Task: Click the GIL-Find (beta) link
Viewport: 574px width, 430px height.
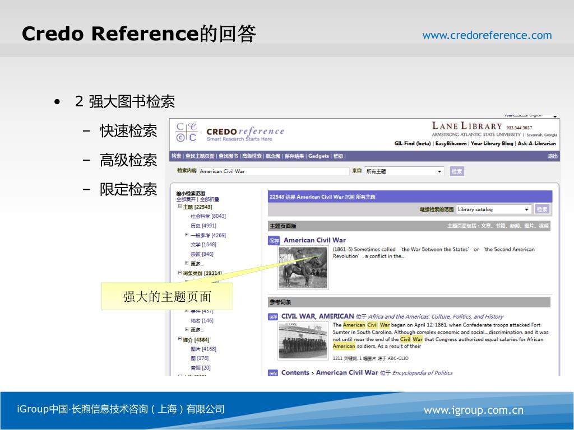Action: pos(413,143)
